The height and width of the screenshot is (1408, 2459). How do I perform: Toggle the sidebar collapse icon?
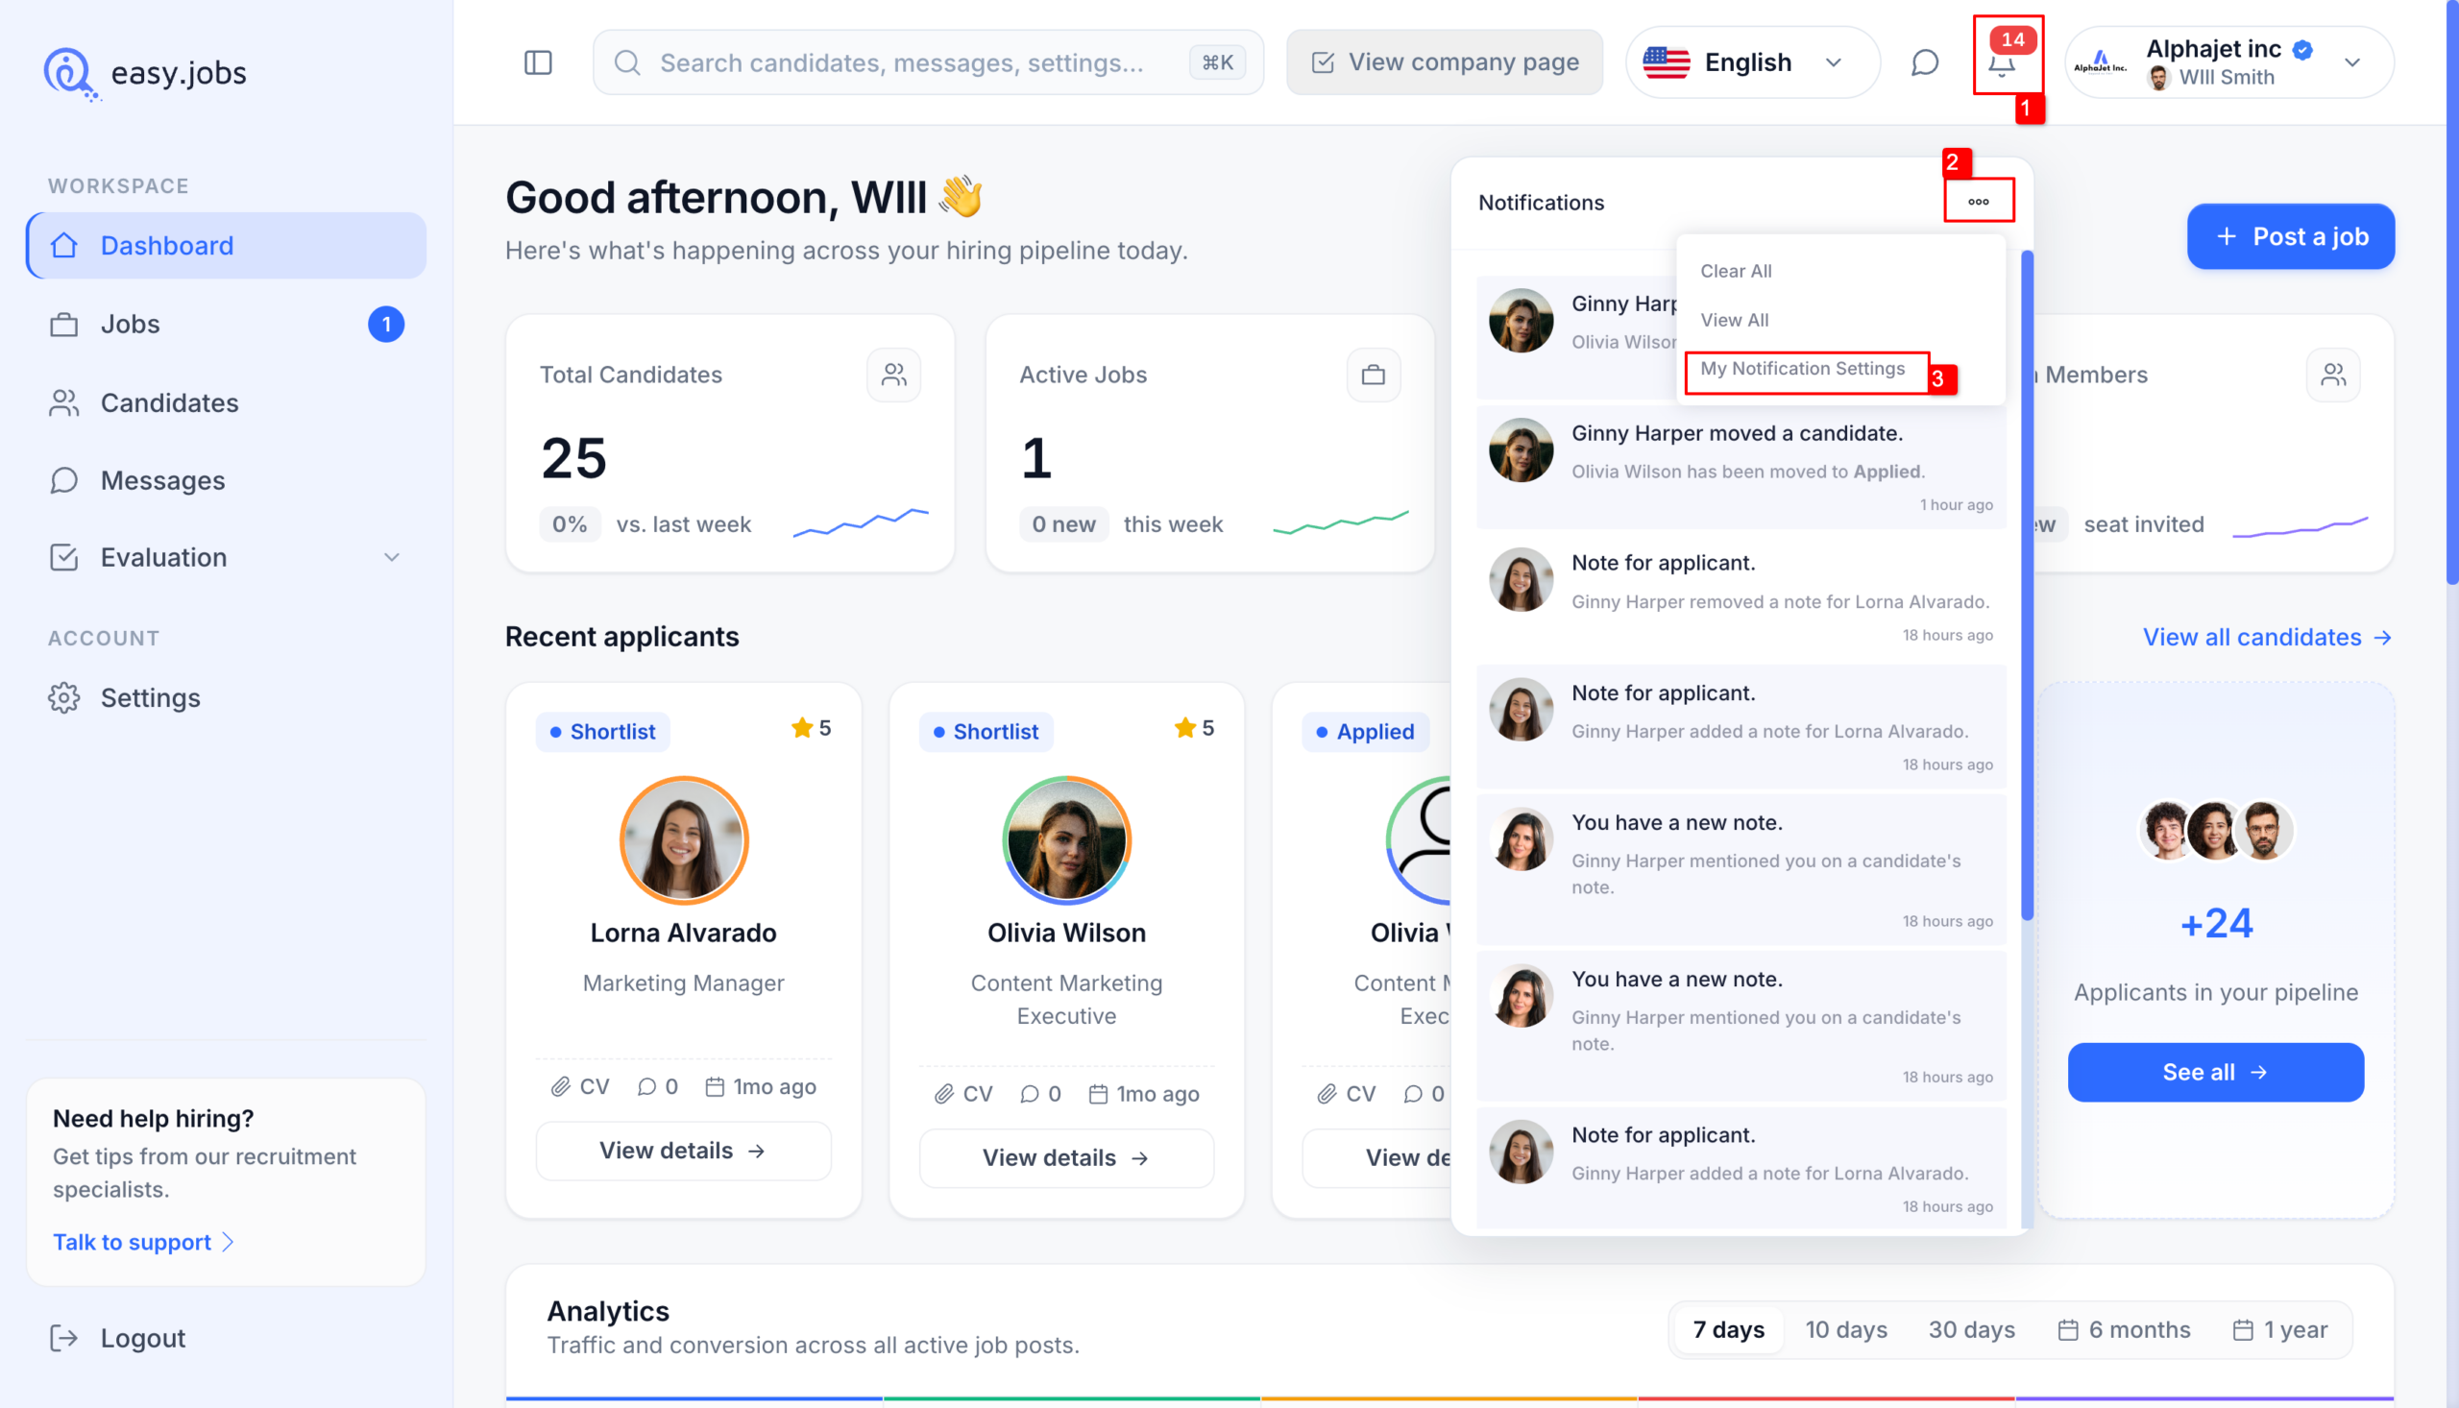click(x=538, y=62)
